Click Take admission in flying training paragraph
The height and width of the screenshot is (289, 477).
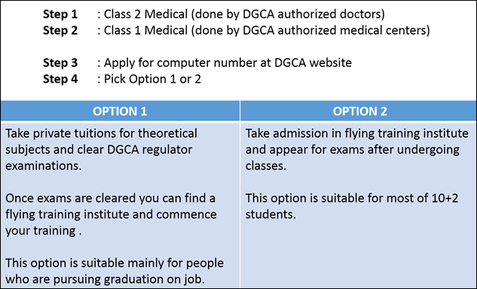(x=357, y=150)
